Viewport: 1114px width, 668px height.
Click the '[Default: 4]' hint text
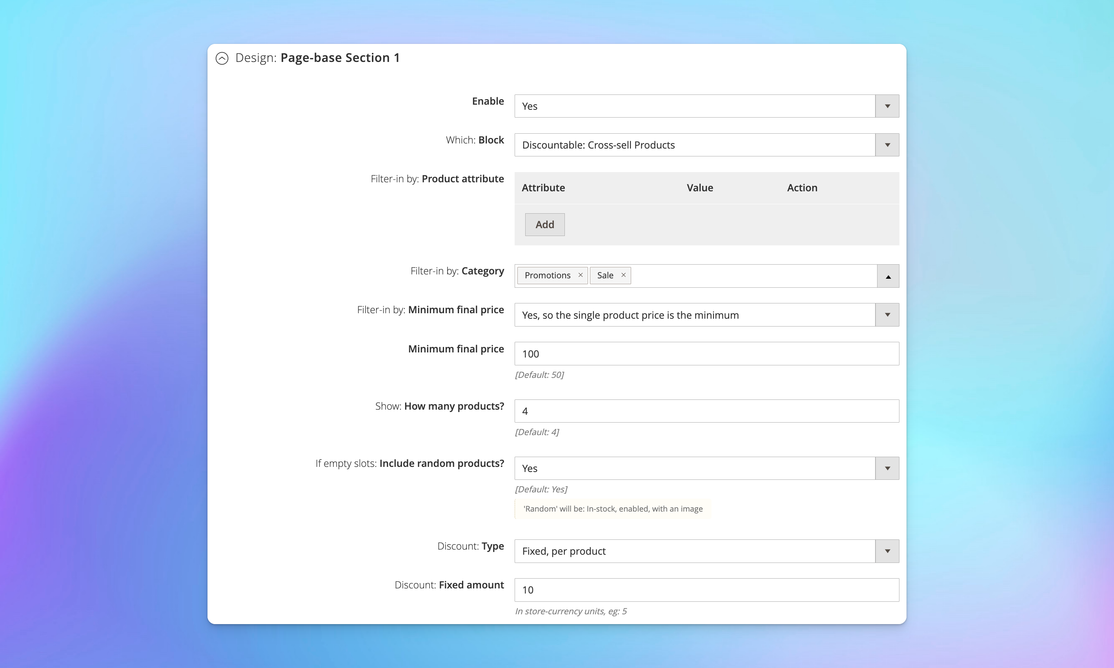537,432
